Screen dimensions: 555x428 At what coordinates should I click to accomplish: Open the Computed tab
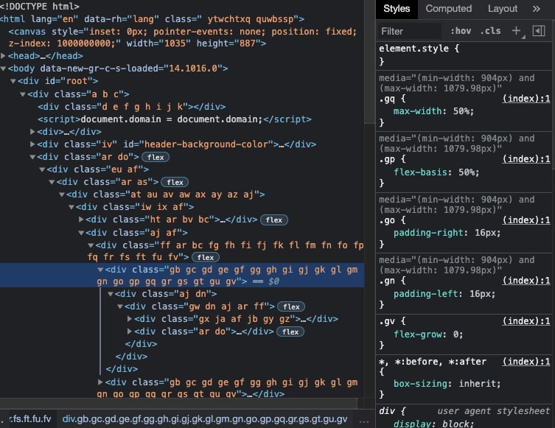[x=448, y=9]
